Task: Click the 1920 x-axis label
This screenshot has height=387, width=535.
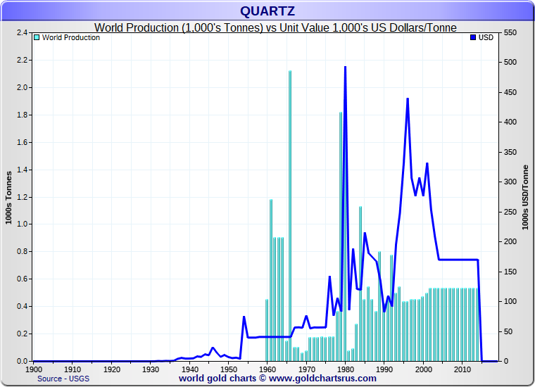Action: click(x=111, y=369)
